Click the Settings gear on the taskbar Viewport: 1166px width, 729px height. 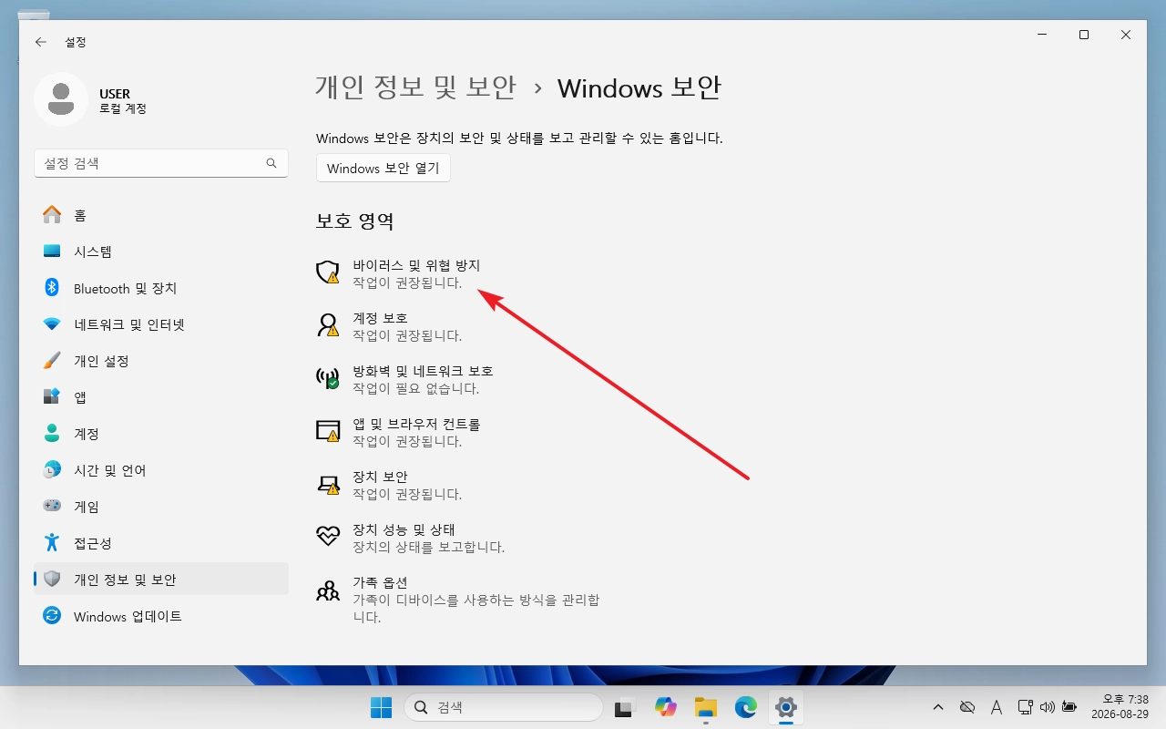click(x=786, y=707)
